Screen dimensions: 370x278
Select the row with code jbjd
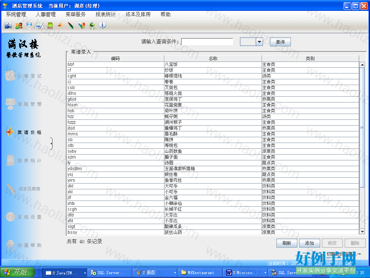pos(213,128)
